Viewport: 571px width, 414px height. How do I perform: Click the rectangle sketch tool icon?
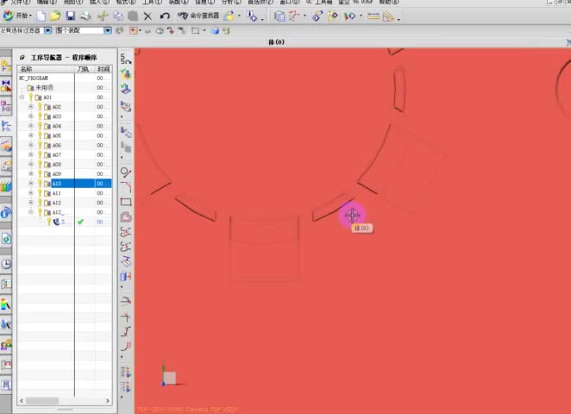pos(126,203)
